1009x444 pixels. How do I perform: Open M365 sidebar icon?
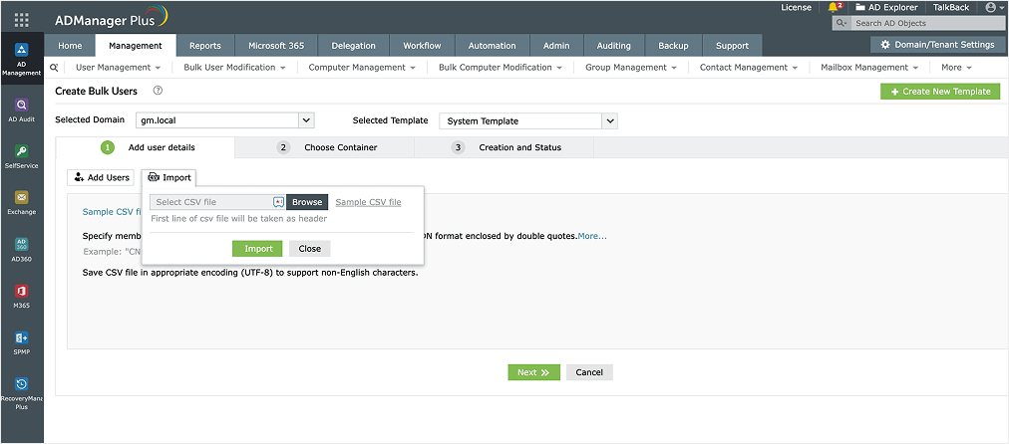point(22,296)
